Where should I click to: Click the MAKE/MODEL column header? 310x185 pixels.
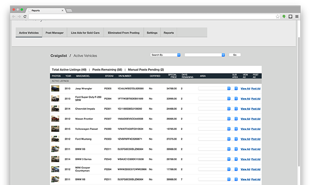click(83, 76)
